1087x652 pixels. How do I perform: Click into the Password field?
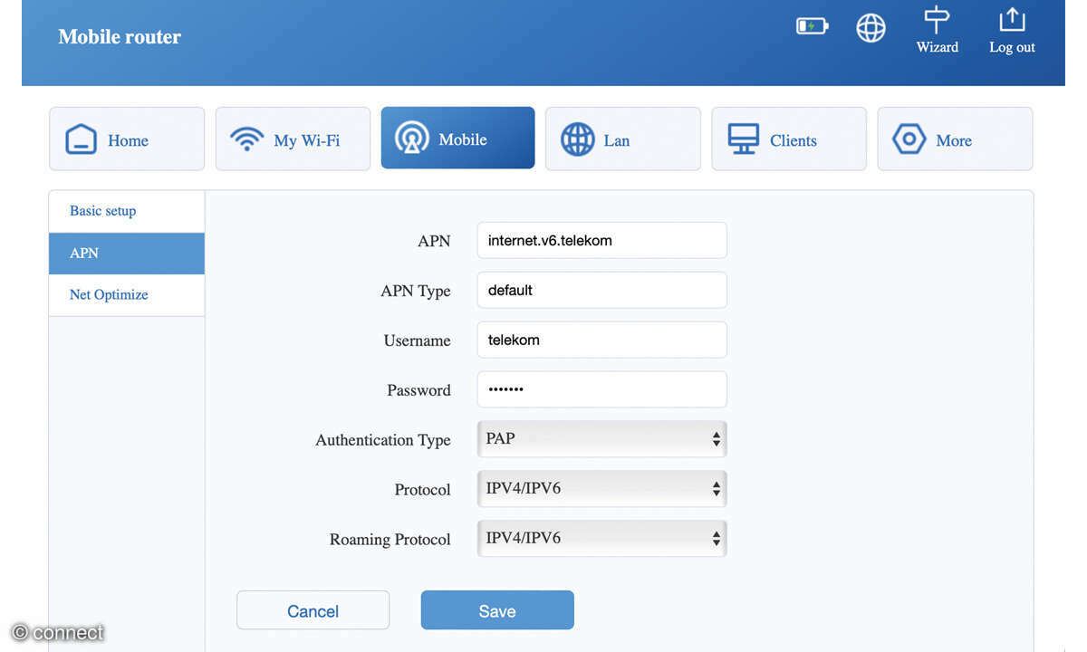click(601, 389)
